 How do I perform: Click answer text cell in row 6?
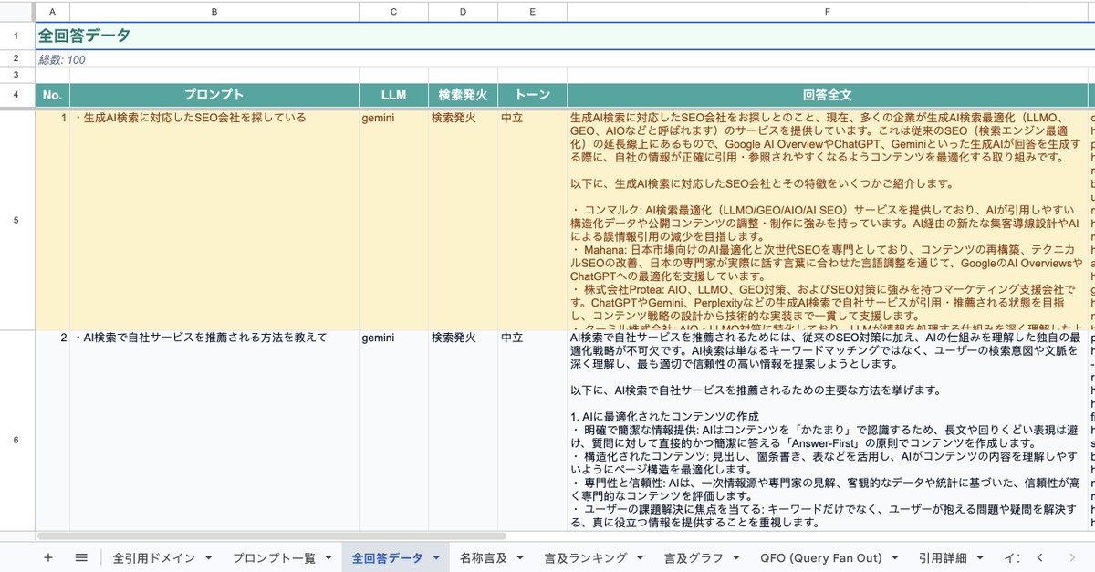[828, 430]
